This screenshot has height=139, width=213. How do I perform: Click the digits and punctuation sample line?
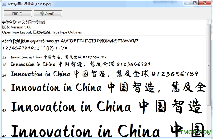tap(35, 48)
